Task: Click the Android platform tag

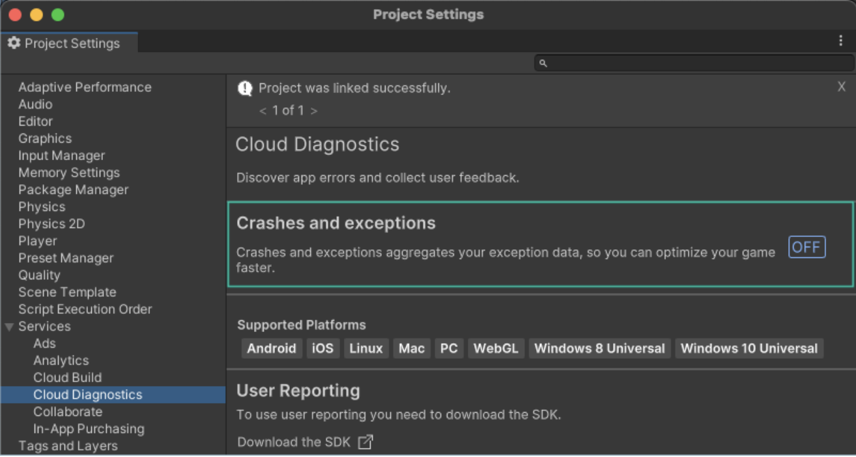Action: coord(271,348)
